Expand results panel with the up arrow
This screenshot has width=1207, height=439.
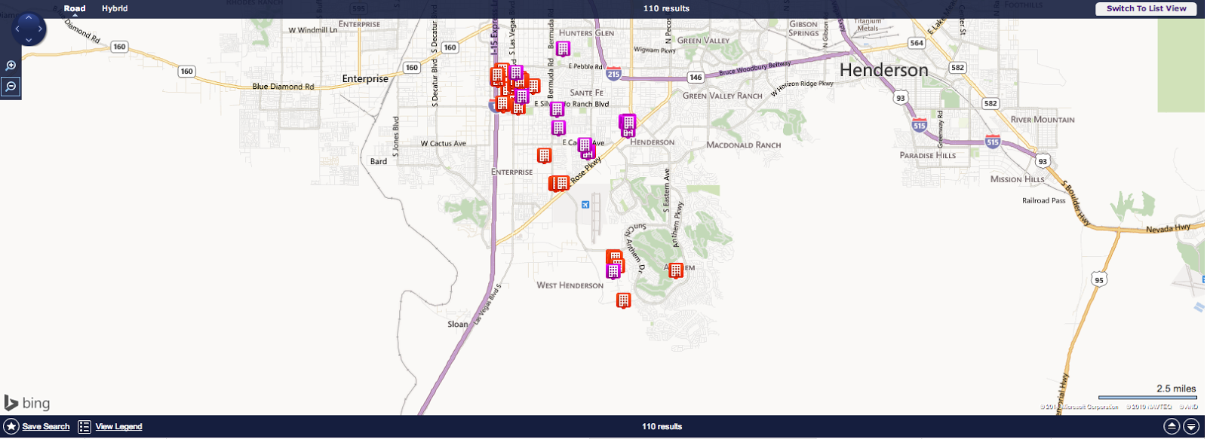(1172, 427)
